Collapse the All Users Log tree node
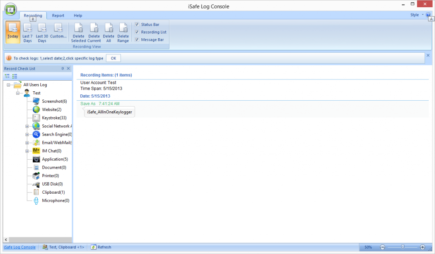Image resolution: width=435 pixels, height=254 pixels. coord(8,85)
